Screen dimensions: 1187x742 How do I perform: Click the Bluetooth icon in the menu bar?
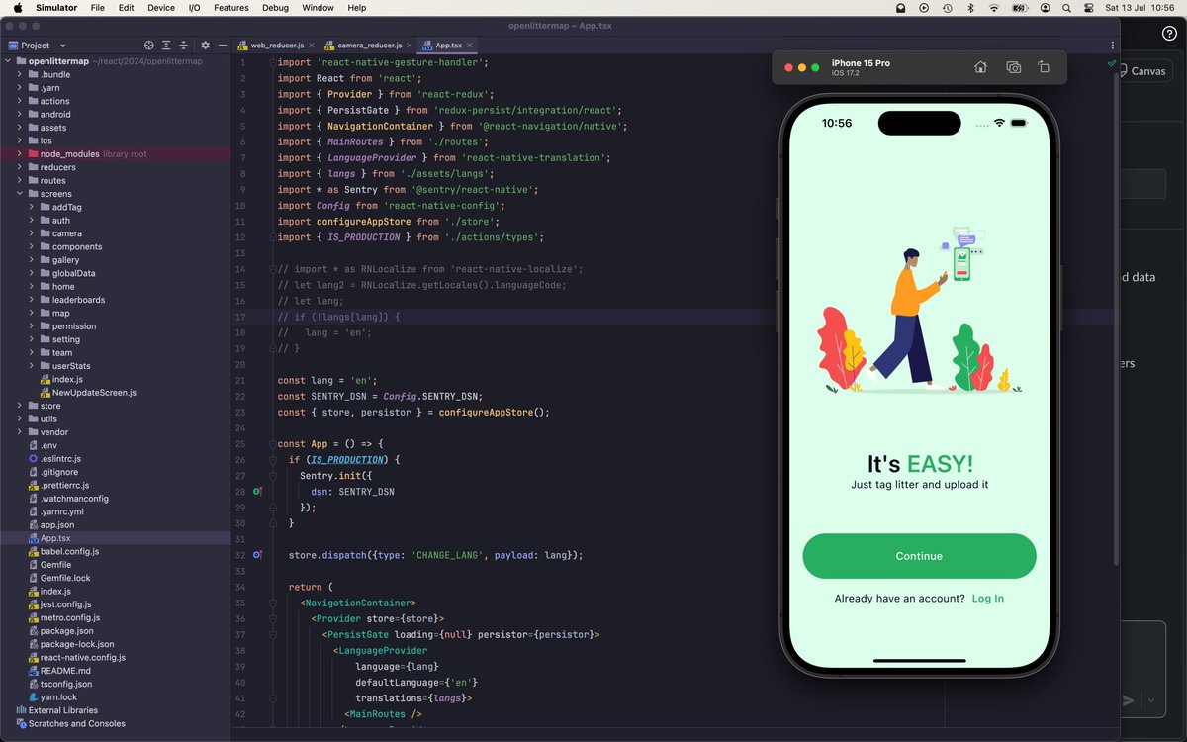[970, 8]
